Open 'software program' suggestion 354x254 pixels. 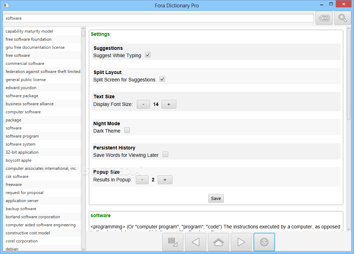pos(42,136)
